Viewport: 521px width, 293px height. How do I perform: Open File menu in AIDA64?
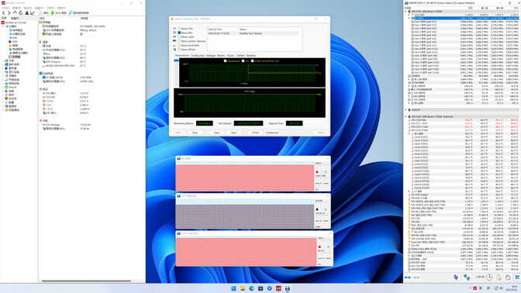(x=6, y=8)
